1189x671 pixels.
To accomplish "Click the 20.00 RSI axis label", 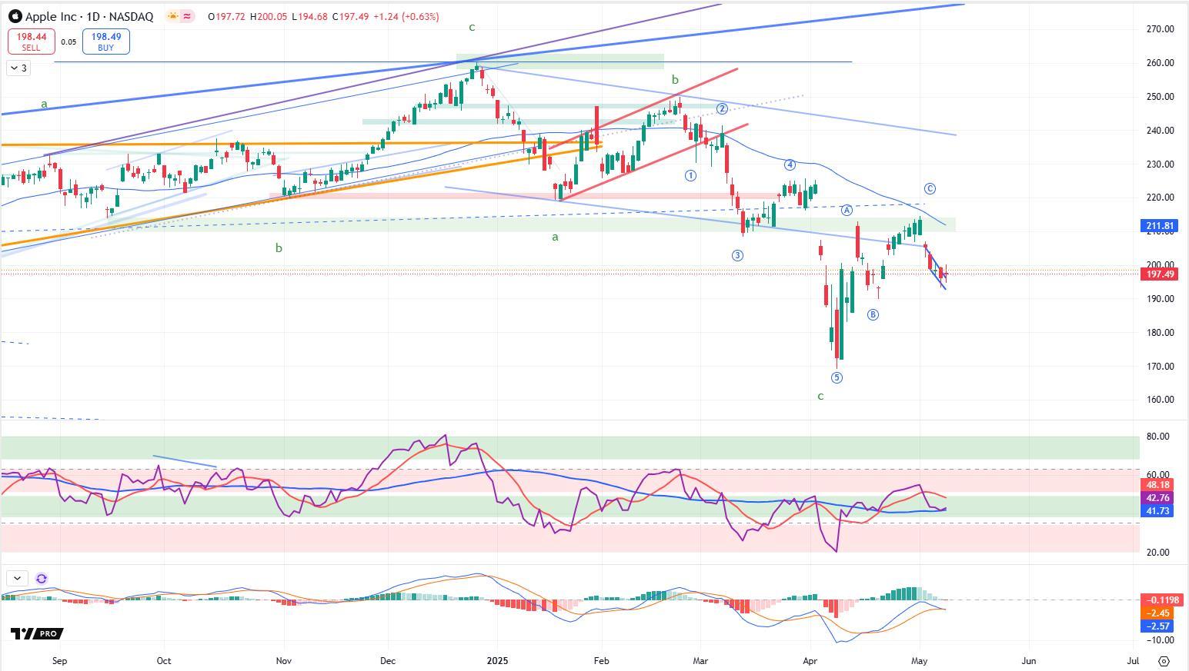I will [1157, 553].
